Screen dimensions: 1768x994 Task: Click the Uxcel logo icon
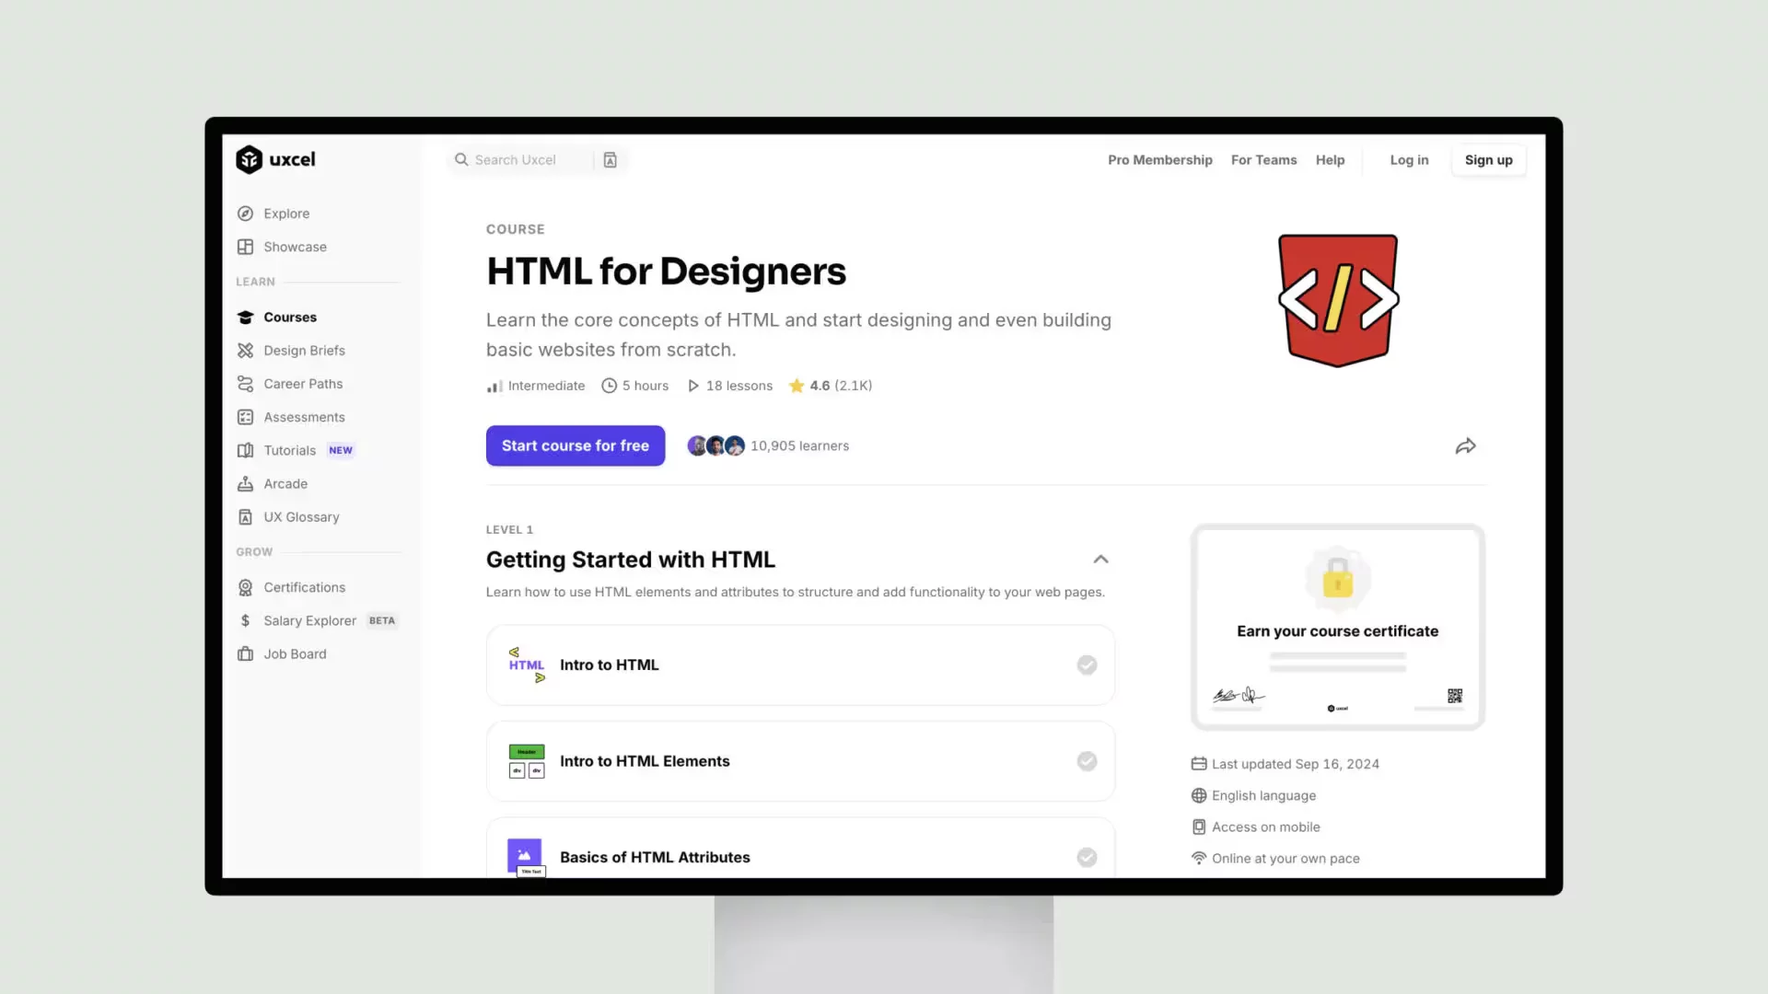click(248, 159)
